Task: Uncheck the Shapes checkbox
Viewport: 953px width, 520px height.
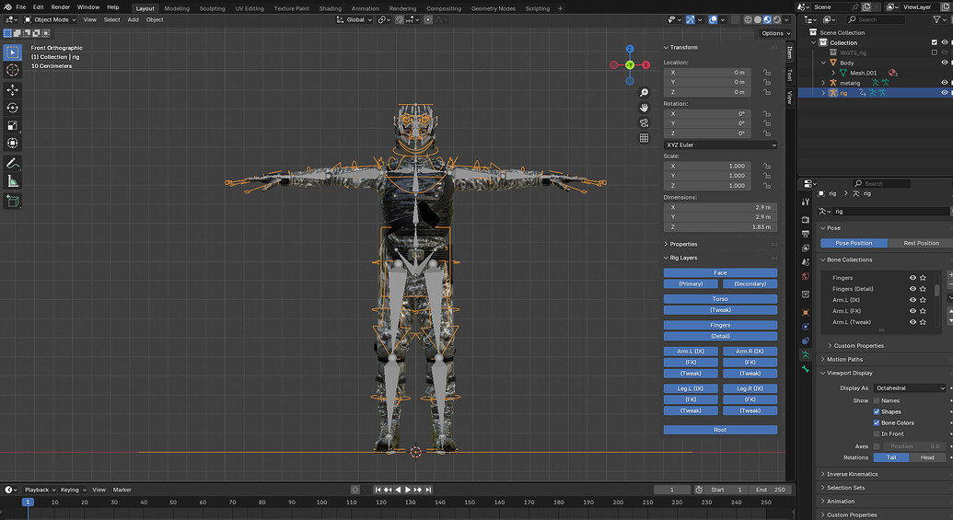Action: (877, 412)
